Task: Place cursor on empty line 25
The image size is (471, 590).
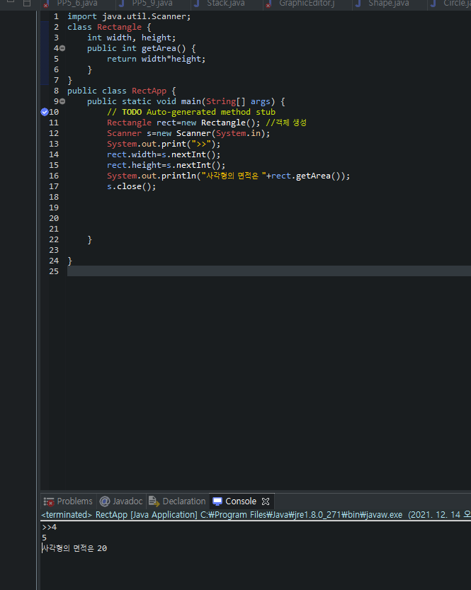Action: coord(269,271)
